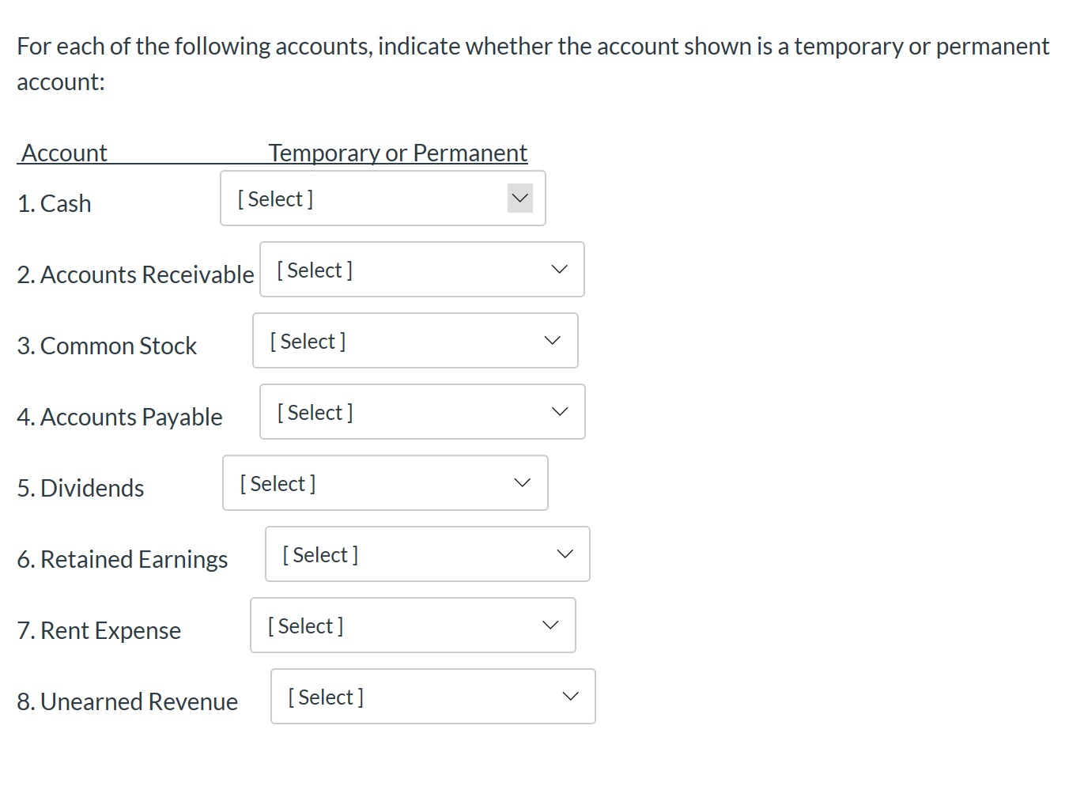The width and height of the screenshot is (1084, 790).
Task: Click the chevron arrow in Cash dropdown
Action: pos(520,198)
